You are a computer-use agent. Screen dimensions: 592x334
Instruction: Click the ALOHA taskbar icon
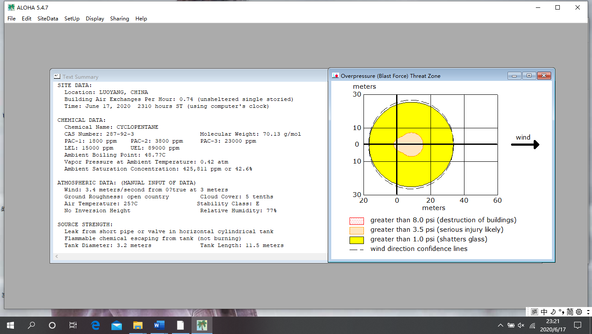202,325
